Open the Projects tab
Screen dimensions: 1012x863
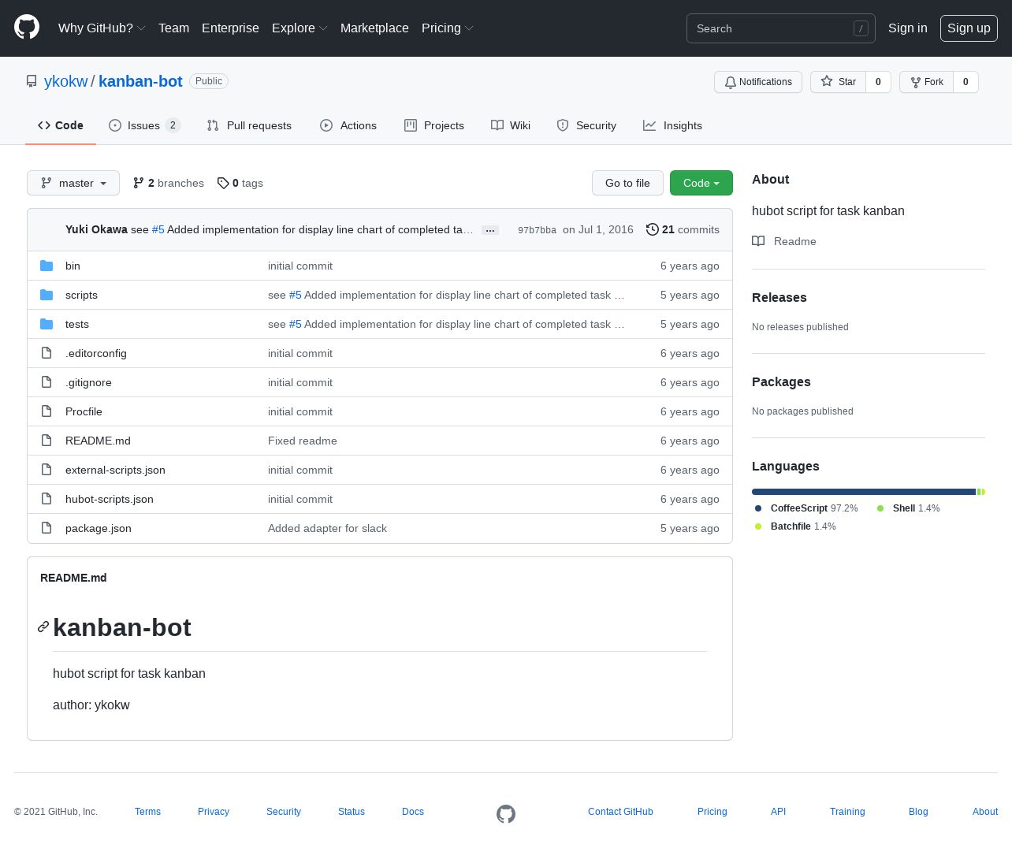pos(434,125)
